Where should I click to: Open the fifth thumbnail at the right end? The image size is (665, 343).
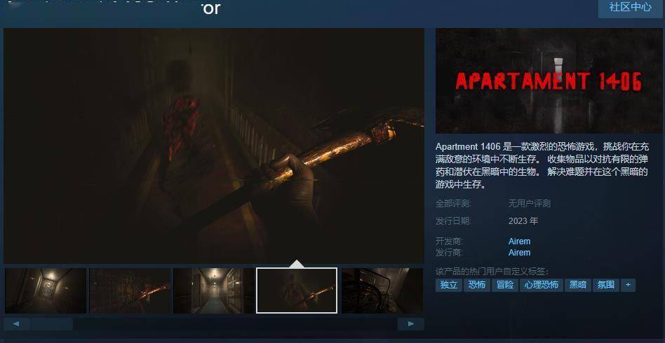pos(382,290)
